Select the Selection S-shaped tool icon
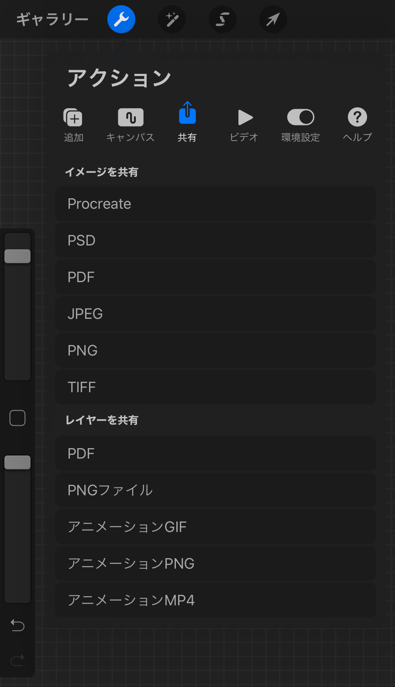This screenshot has width=395, height=687. (223, 19)
